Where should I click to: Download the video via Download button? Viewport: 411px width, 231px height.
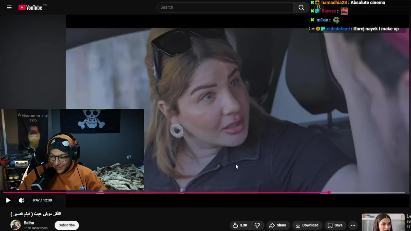(307, 225)
